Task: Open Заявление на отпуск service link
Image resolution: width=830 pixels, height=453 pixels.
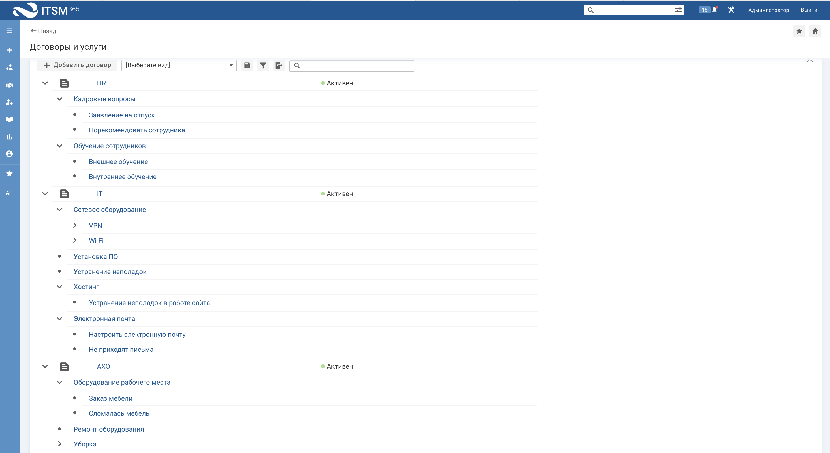Action: tap(121, 115)
